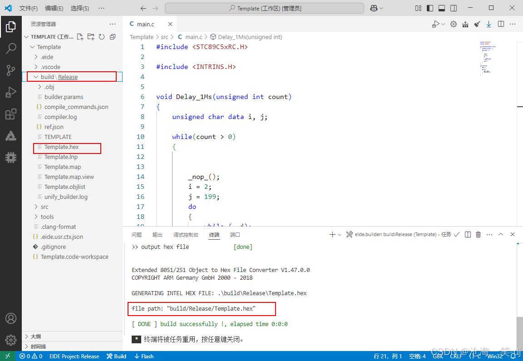Open the Source Control view
The image size is (523, 361).
[x=11, y=70]
